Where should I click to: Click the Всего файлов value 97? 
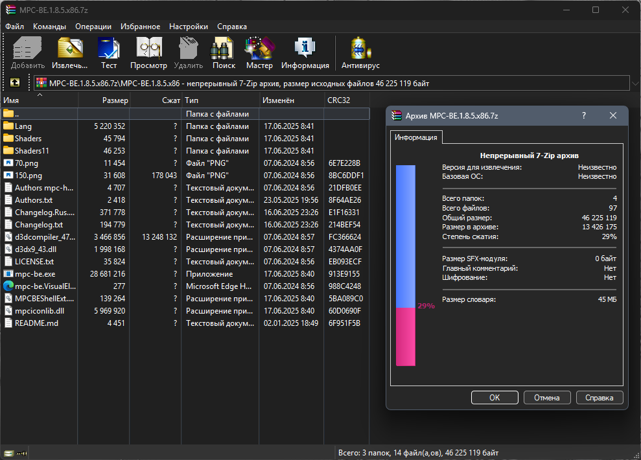(x=612, y=208)
